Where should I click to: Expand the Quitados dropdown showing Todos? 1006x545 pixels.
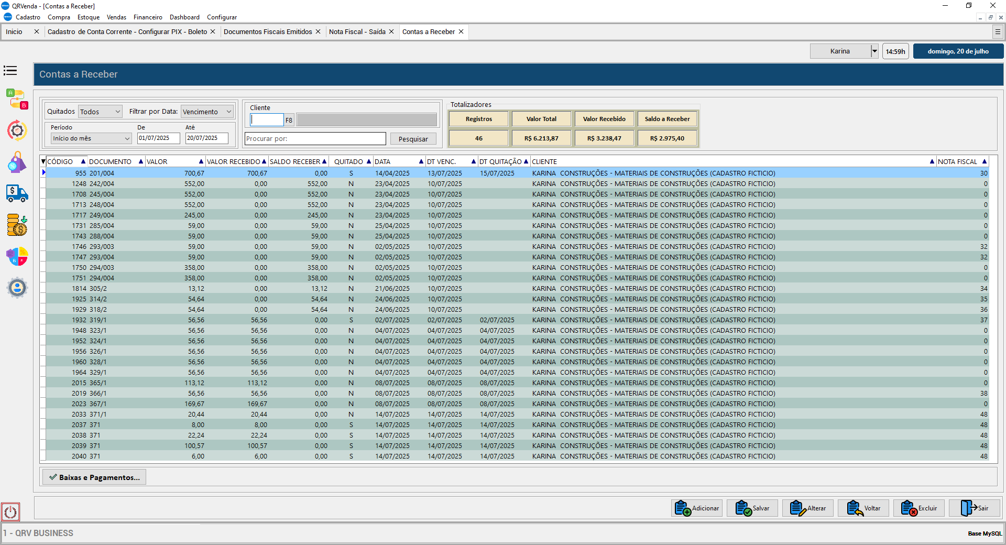coord(100,112)
